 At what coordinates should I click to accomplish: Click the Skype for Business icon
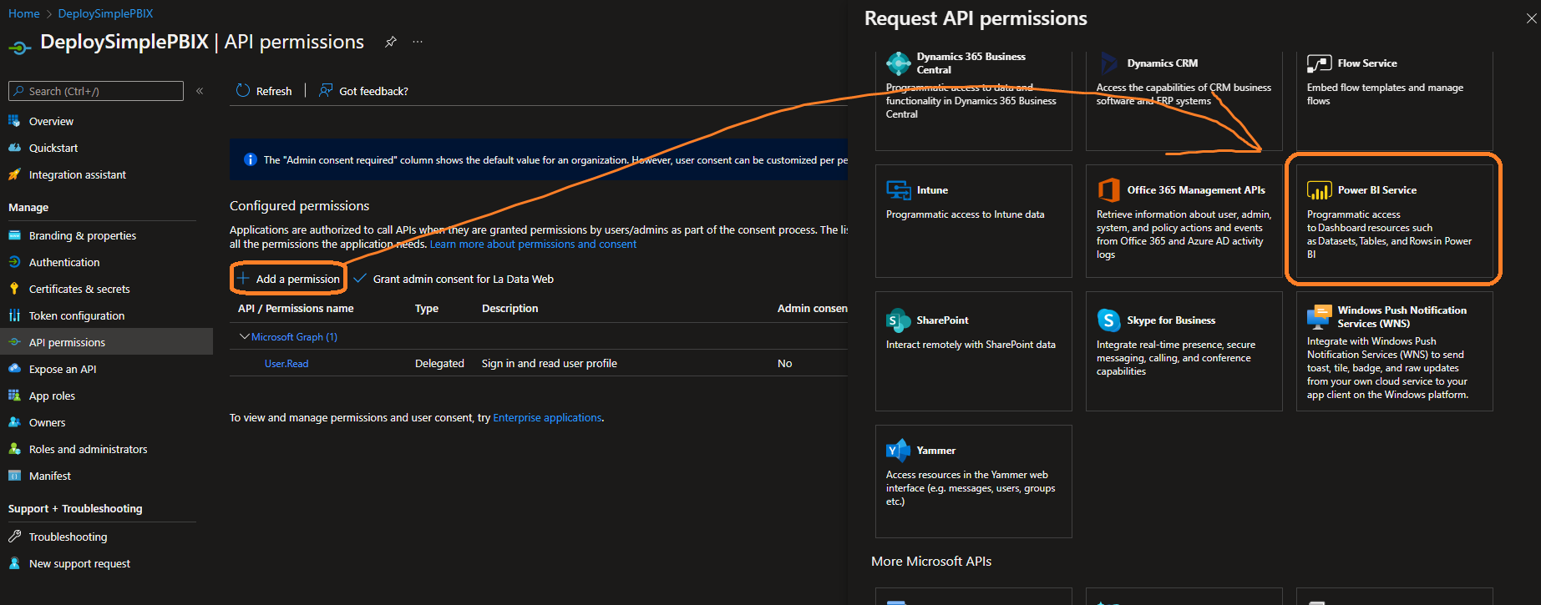[x=1108, y=320]
